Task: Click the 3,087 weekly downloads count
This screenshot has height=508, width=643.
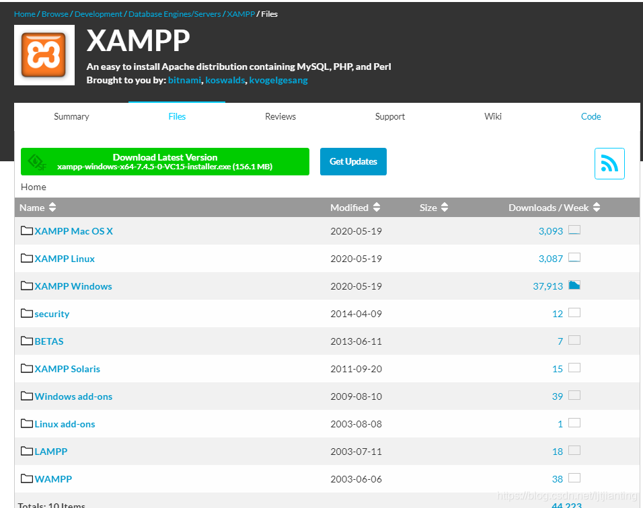Action: 551,259
